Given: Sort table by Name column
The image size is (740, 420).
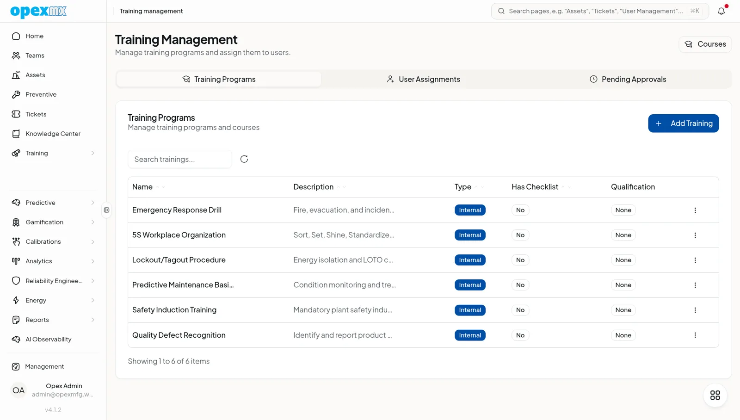Looking at the screenshot, I should pos(148,187).
